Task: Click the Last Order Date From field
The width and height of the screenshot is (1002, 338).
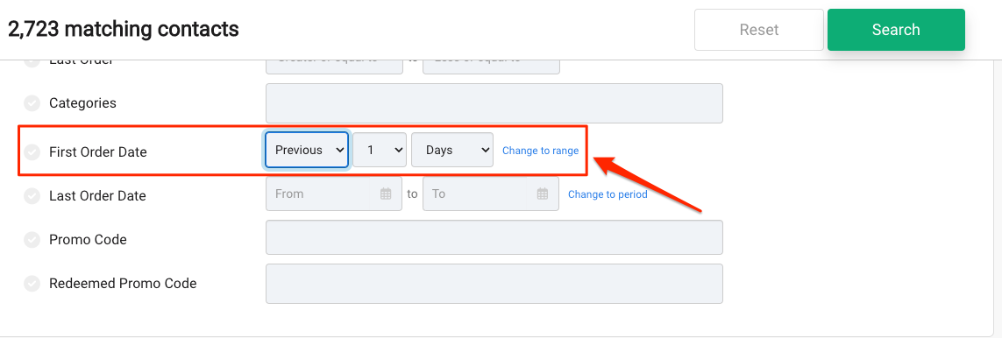Action: tap(334, 194)
